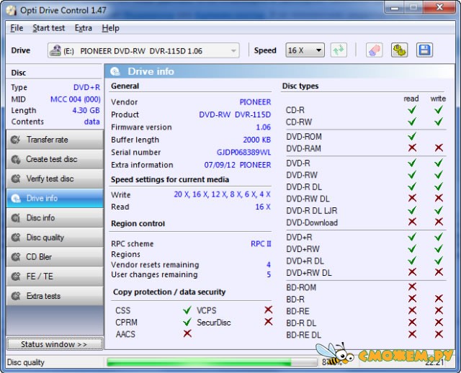Image resolution: width=461 pixels, height=373 pixels.
Task: Click the Vendor resets remaining value 4
Action: point(269,264)
